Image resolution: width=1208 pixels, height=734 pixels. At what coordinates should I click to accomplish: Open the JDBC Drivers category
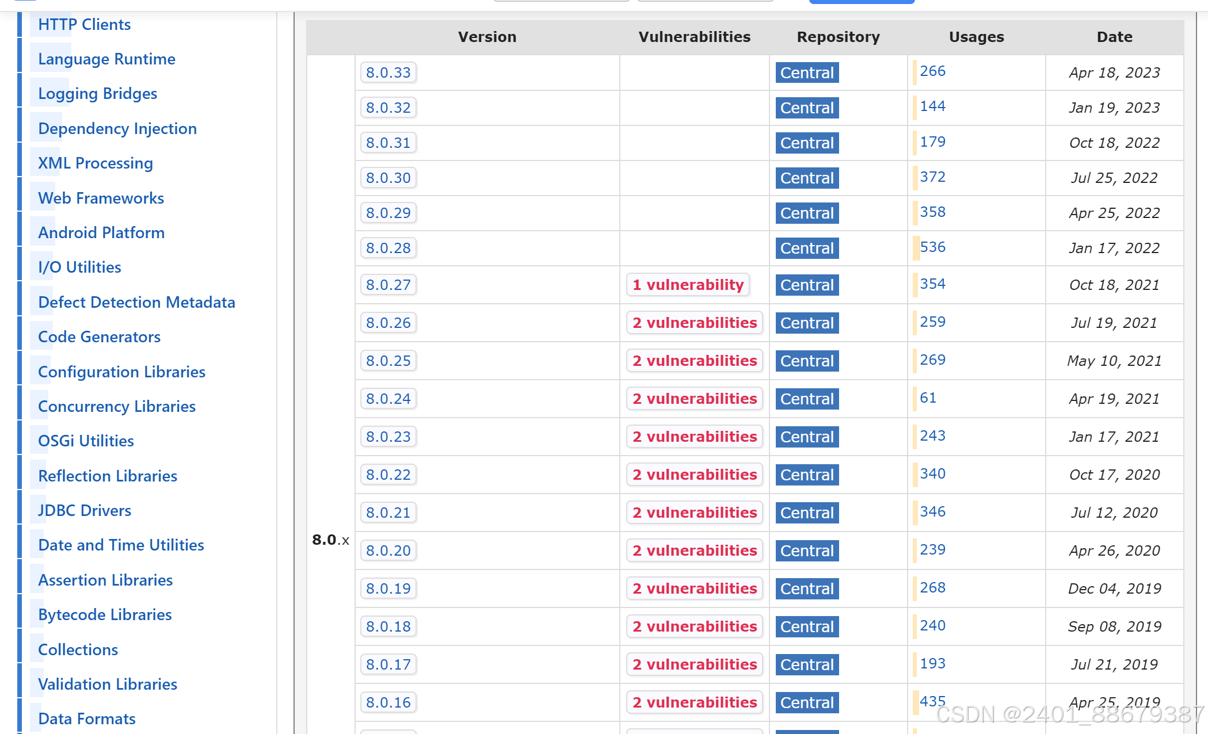(x=85, y=510)
